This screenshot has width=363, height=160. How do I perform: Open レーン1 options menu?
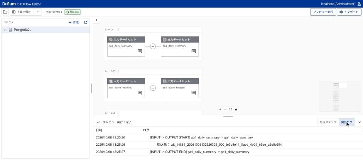pyautogui.click(x=118, y=30)
